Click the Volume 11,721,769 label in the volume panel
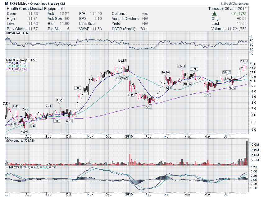264x197 pixels. (x=22, y=140)
